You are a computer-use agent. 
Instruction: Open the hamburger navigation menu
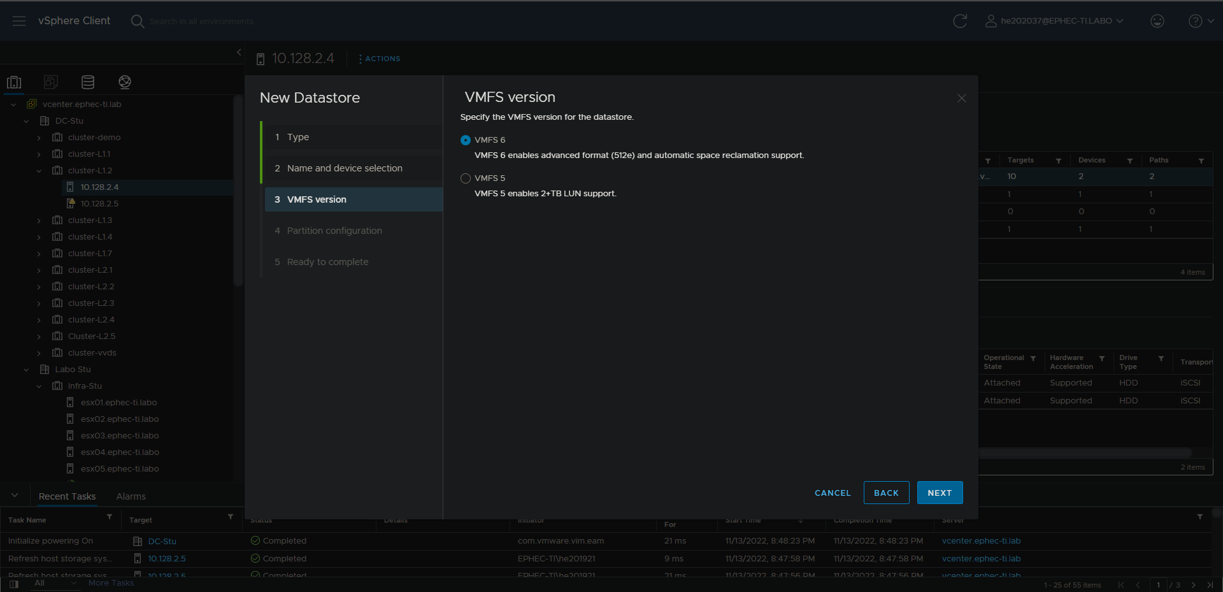(19, 21)
